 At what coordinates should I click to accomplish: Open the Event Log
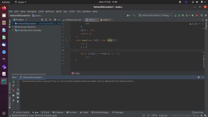tap(198, 112)
